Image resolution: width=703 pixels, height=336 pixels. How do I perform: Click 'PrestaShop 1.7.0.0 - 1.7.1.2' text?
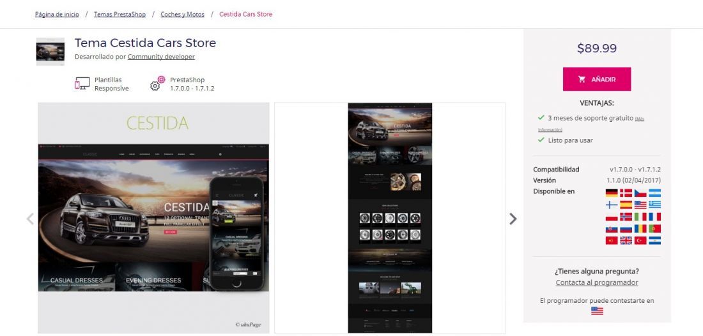point(192,84)
